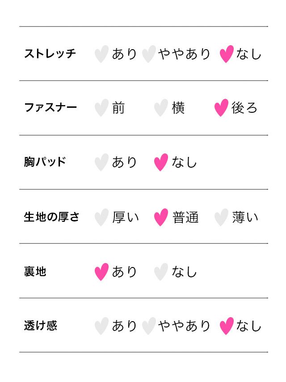Select the gray heart for 生地の厚さ 薄い
The width and height of the screenshot is (286, 382).
[221, 217]
